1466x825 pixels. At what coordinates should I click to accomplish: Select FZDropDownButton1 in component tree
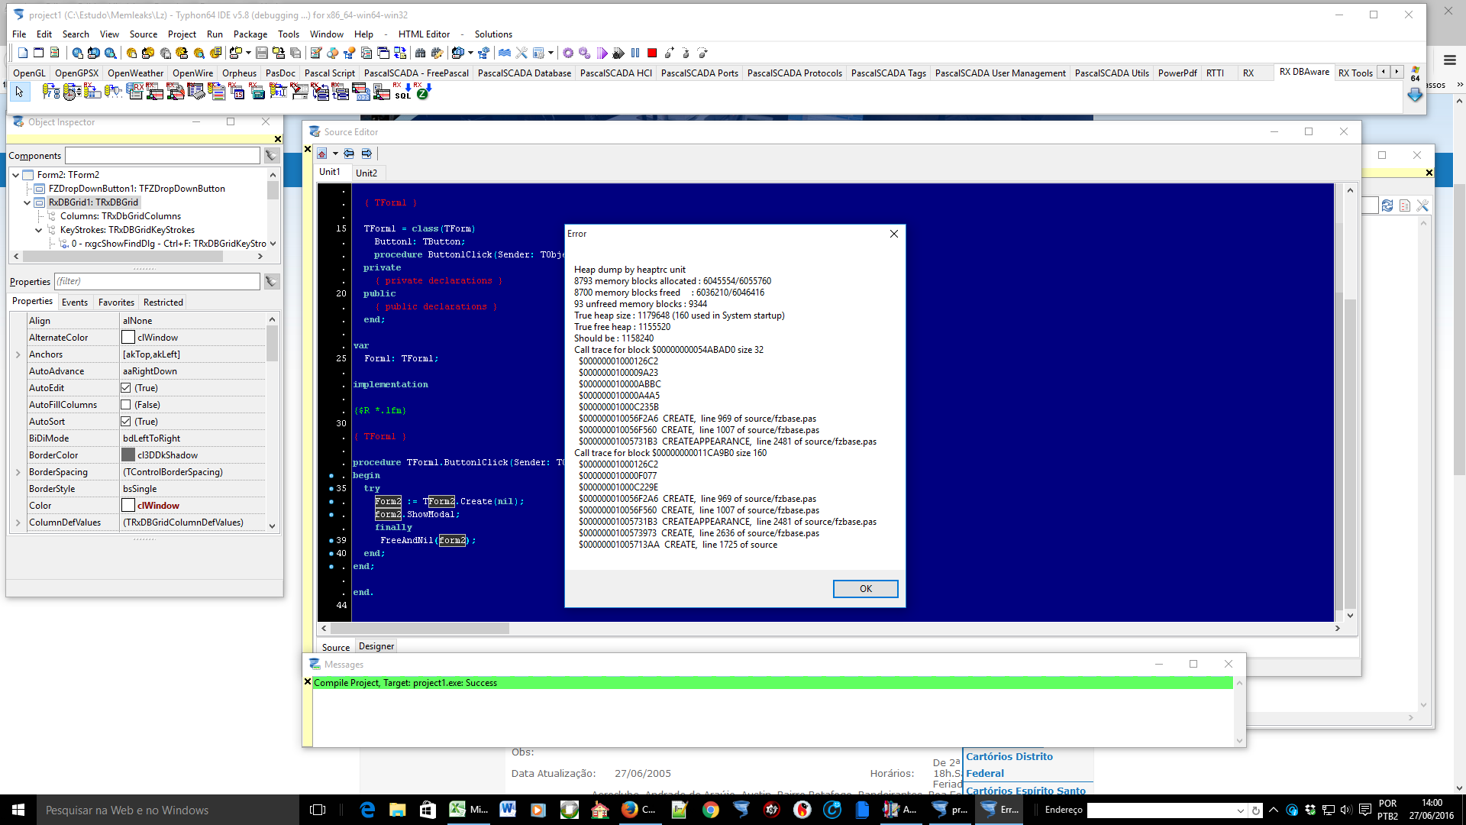[x=137, y=189]
